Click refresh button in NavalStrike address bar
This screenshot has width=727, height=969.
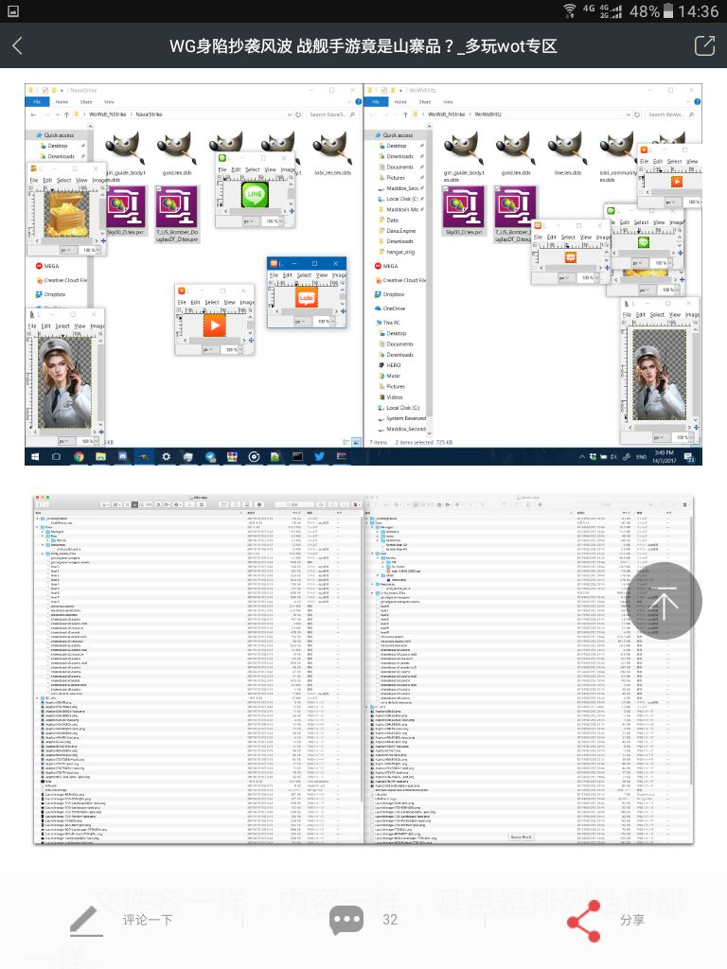pyautogui.click(x=298, y=115)
